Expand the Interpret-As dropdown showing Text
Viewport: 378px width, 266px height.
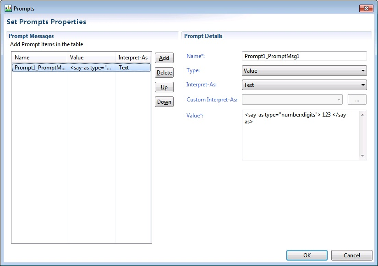point(304,85)
